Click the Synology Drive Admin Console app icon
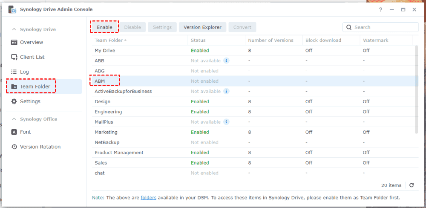The image size is (426, 208). (x=12, y=9)
